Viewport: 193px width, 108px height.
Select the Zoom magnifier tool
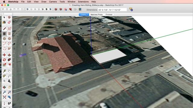tap(4, 92)
